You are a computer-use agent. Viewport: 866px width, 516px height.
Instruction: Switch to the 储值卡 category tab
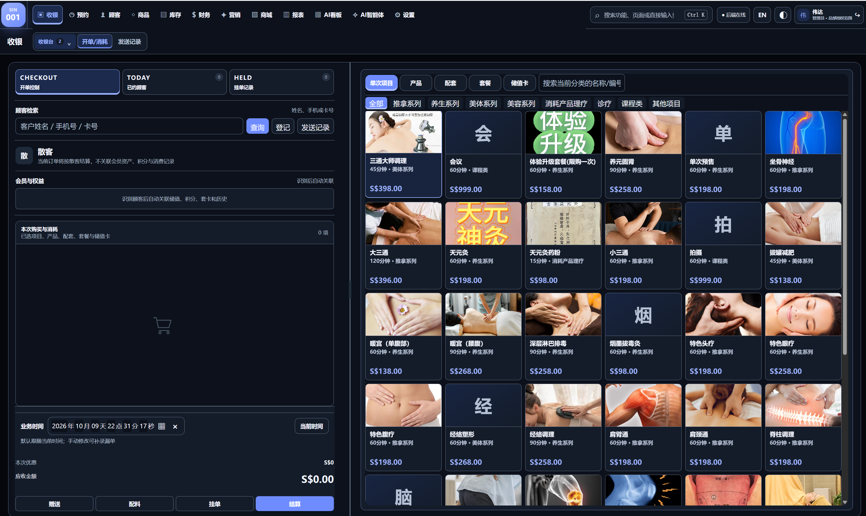[520, 83]
